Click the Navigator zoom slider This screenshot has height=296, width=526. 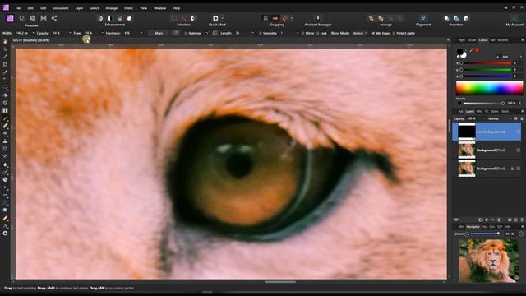coord(485,234)
